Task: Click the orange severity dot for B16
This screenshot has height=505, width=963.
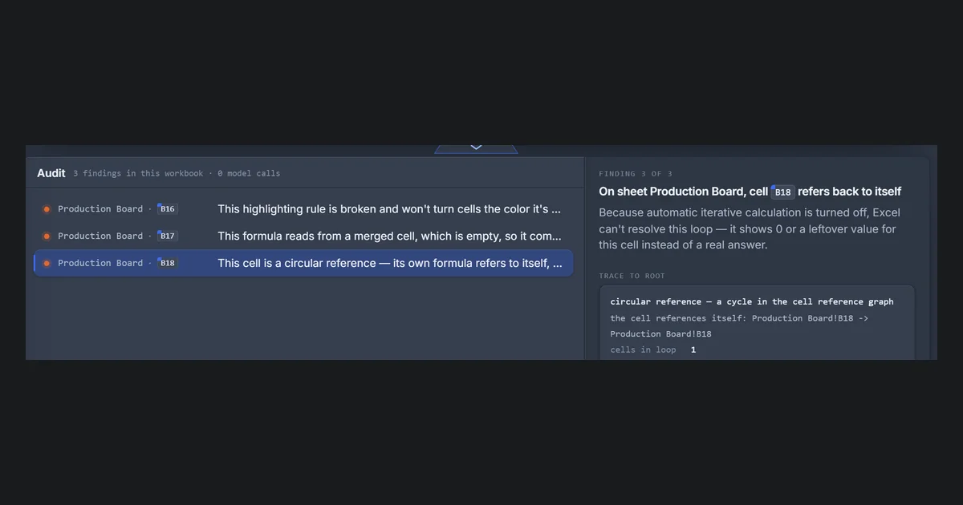Action: 47,209
